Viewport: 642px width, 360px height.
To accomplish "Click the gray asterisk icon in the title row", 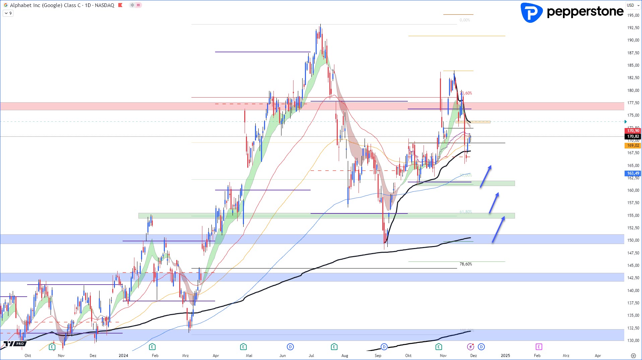I will coord(132,5).
